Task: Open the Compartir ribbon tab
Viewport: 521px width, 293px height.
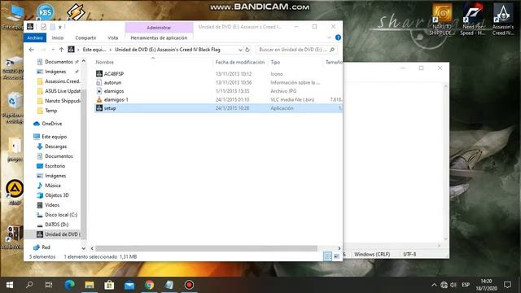Action: (85, 38)
